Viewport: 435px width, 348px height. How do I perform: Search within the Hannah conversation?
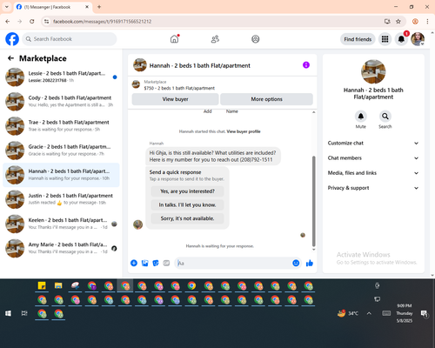click(x=385, y=117)
